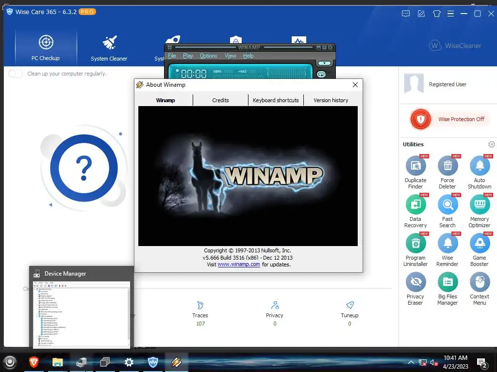This screenshot has height=372, width=497.
Task: Open Wise Reminder utility
Action: click(447, 250)
